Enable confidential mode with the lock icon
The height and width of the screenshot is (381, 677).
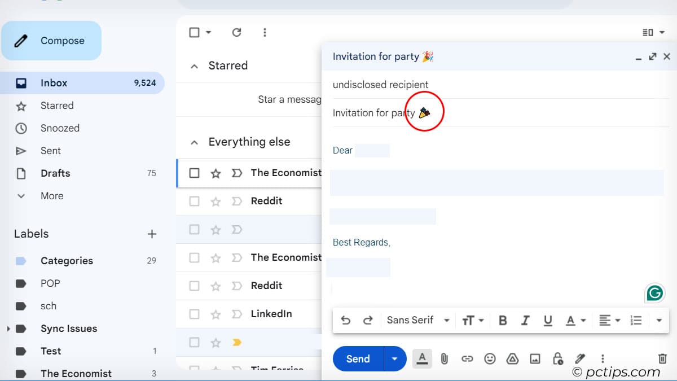point(557,358)
